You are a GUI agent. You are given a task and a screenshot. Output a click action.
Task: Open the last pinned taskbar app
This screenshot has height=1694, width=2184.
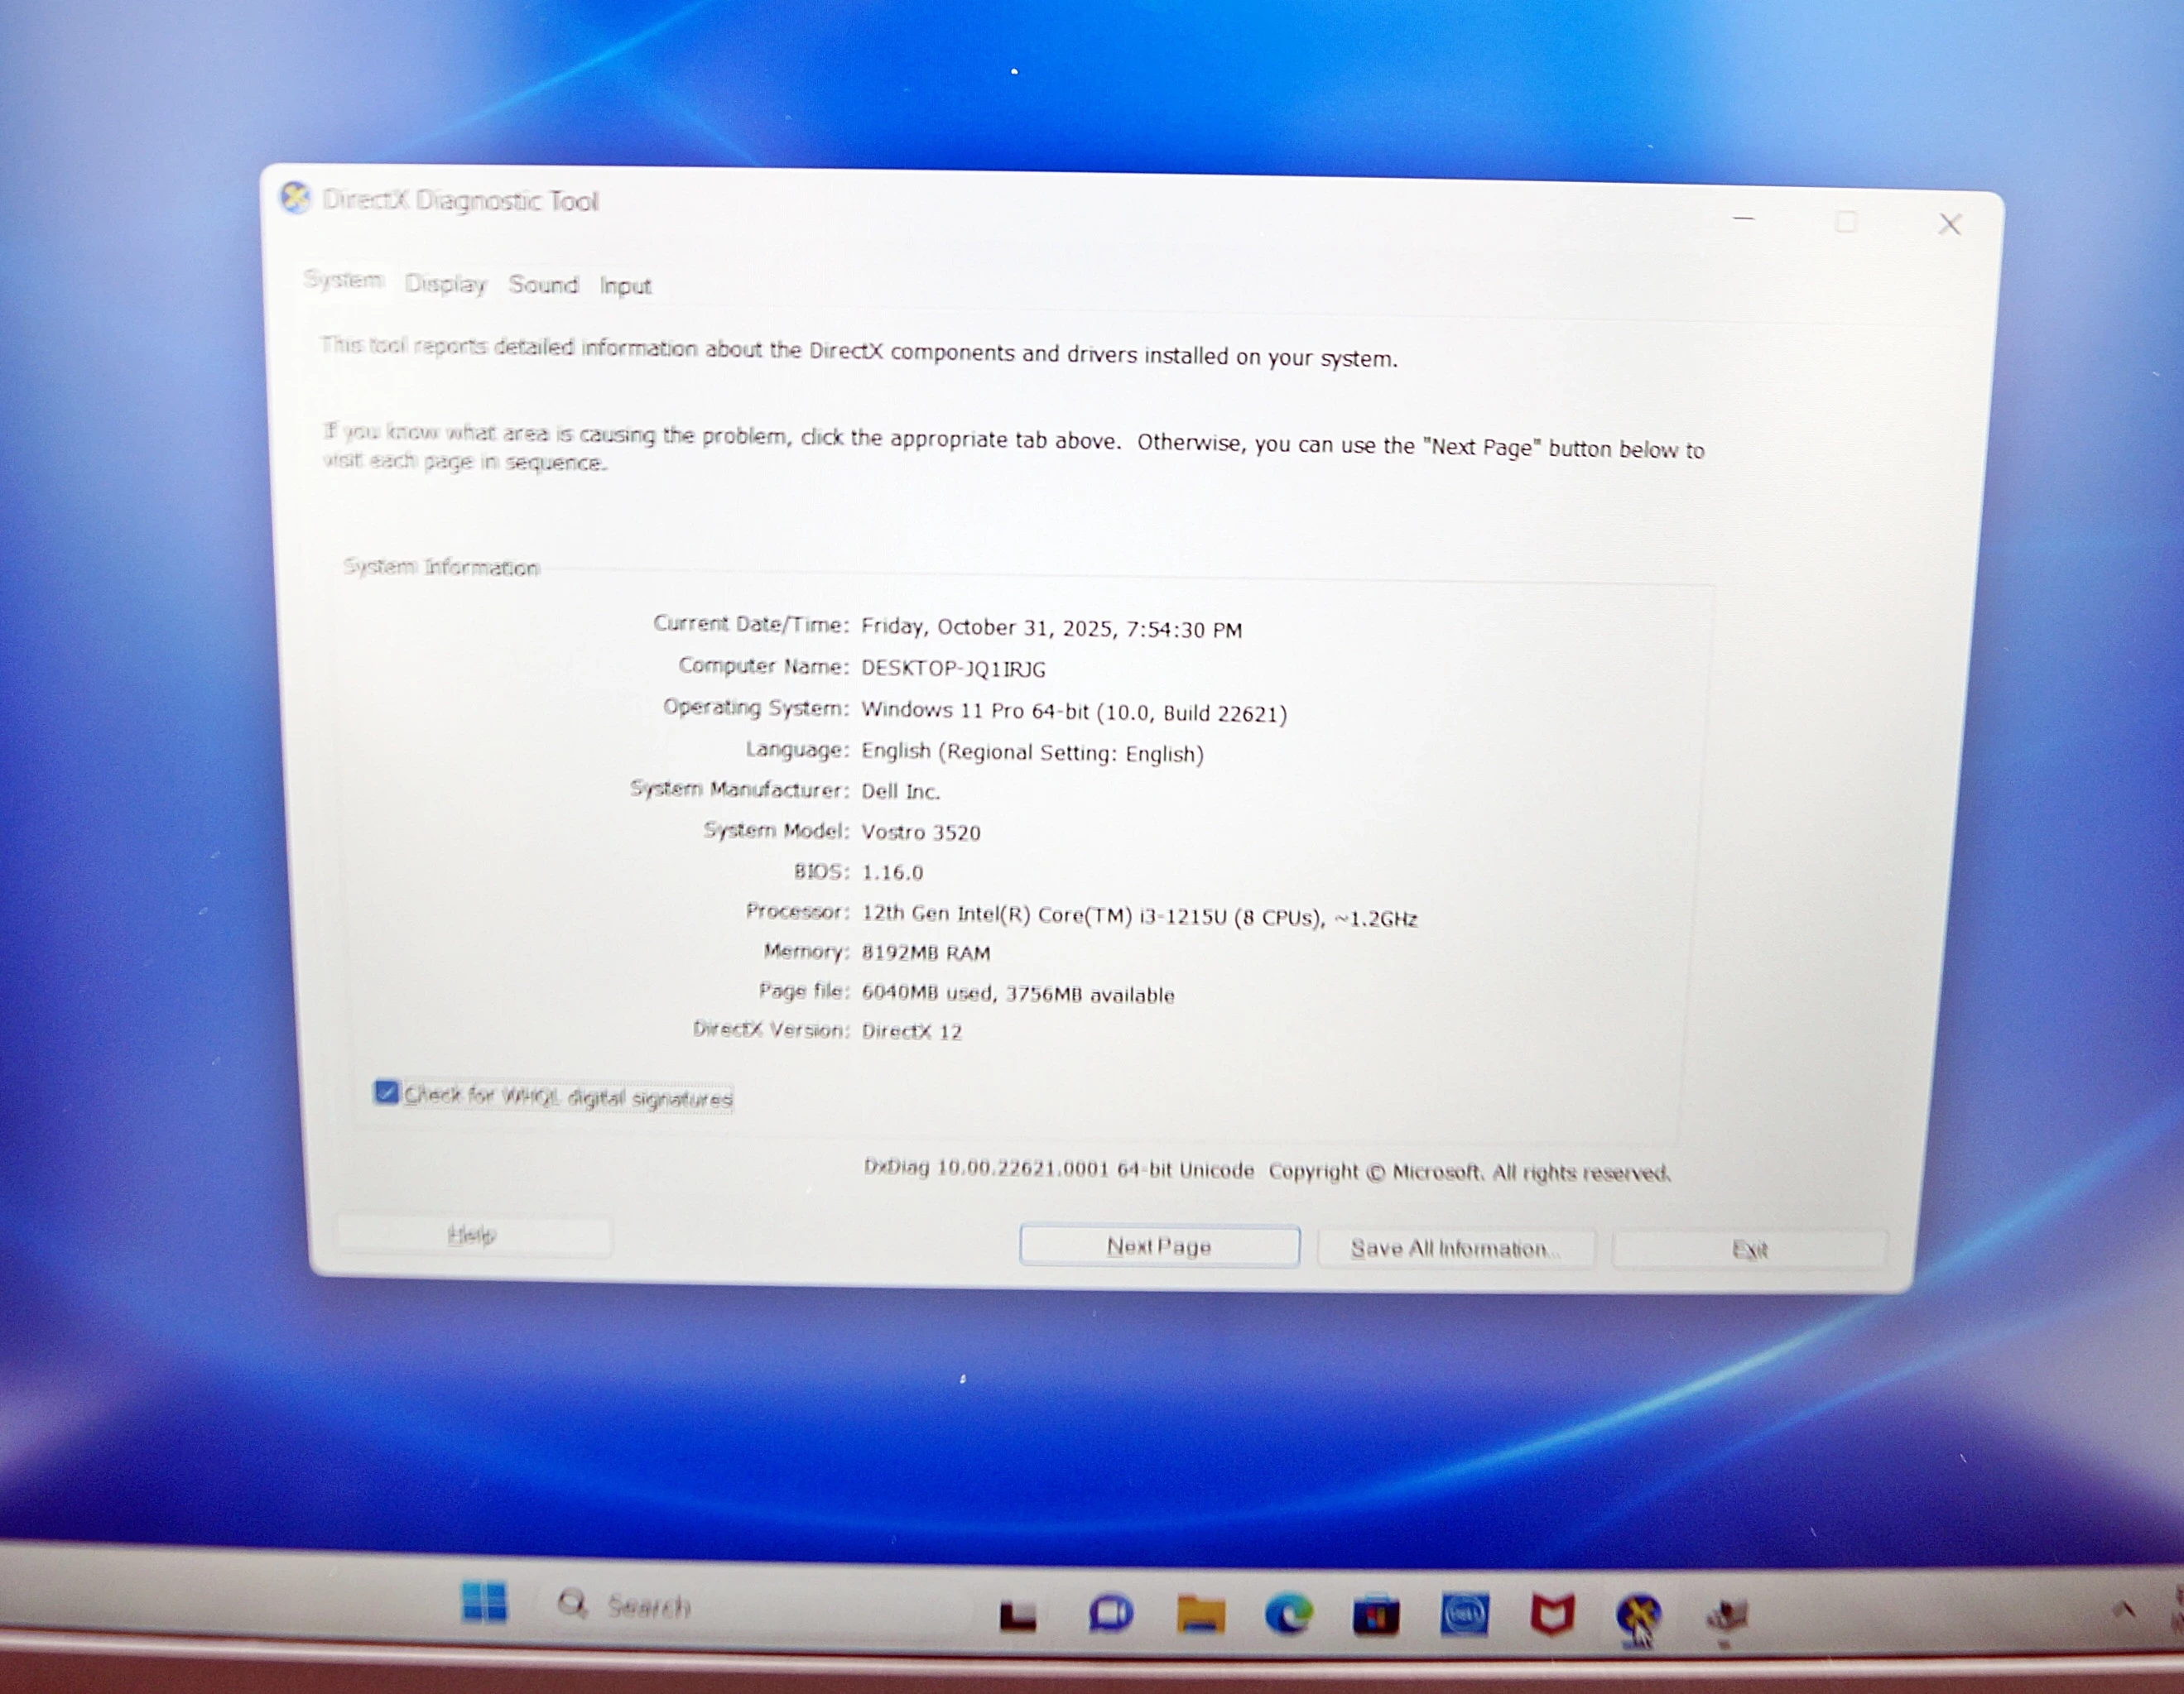click(1727, 1614)
